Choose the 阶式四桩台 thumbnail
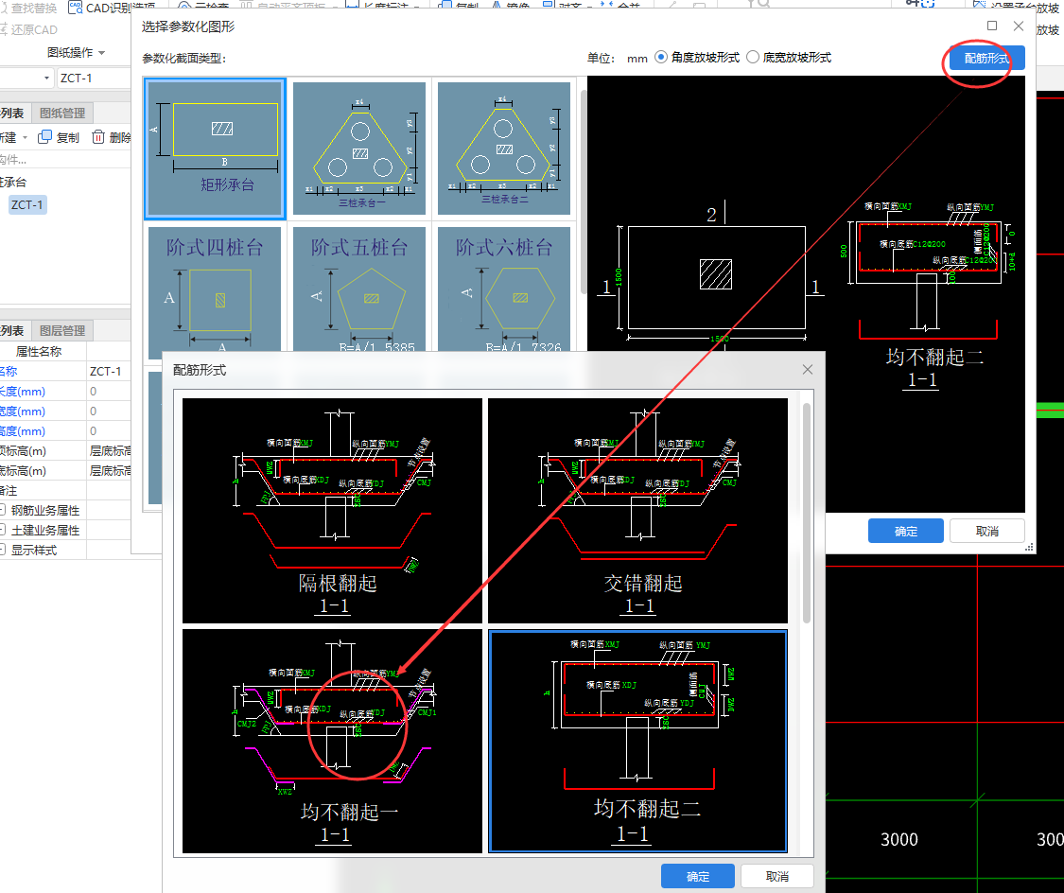 (215, 290)
